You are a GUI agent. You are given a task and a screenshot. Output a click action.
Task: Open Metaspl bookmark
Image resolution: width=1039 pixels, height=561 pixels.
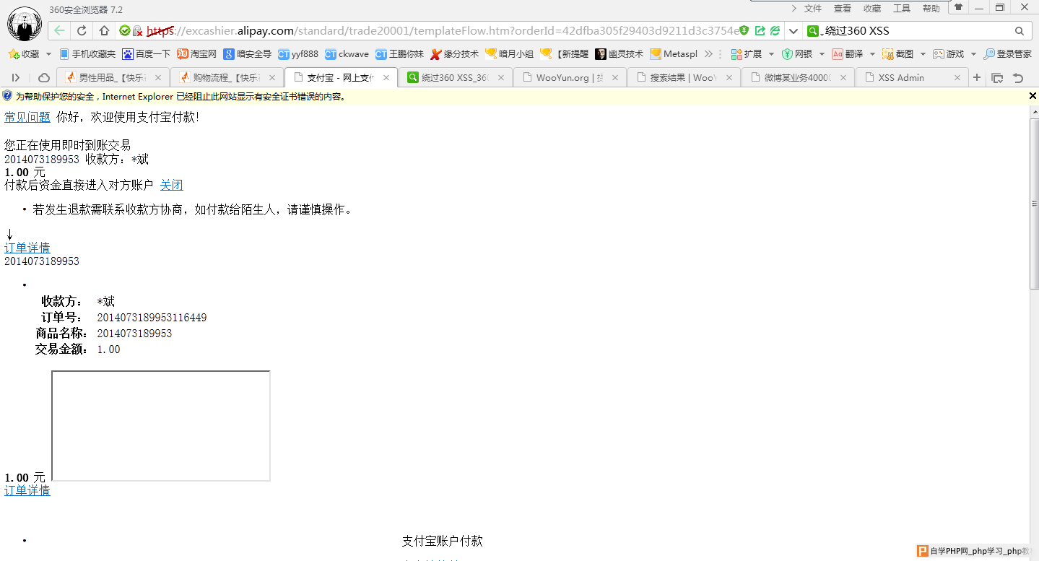coord(674,54)
